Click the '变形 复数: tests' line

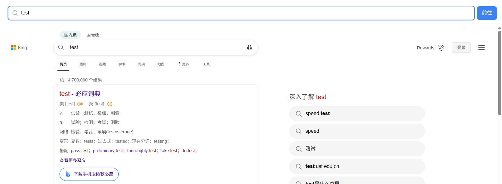tap(114, 141)
